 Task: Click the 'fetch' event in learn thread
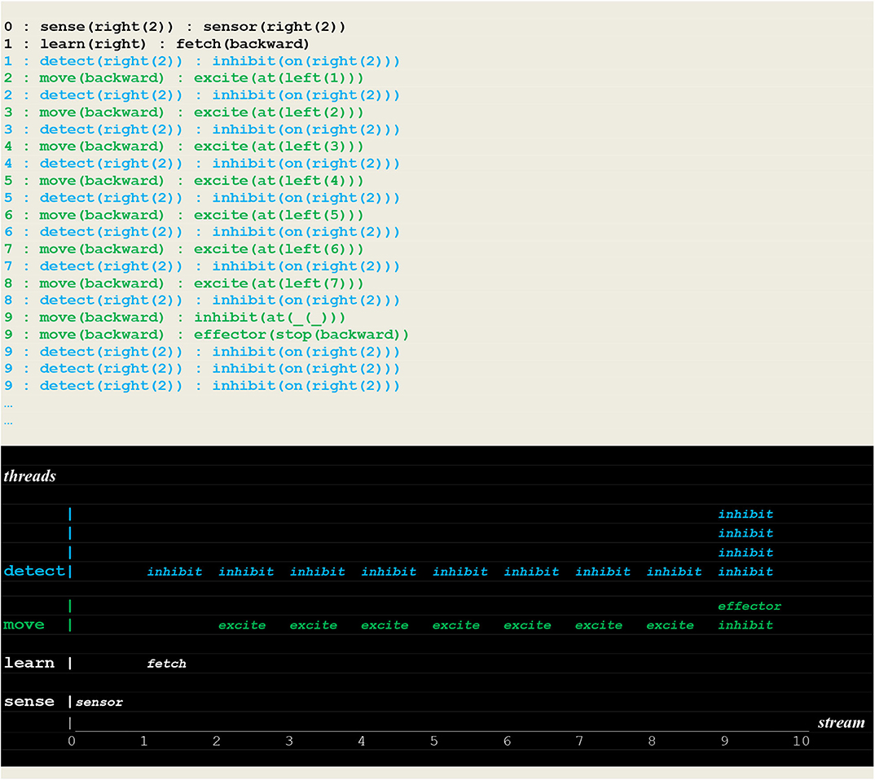click(x=167, y=664)
